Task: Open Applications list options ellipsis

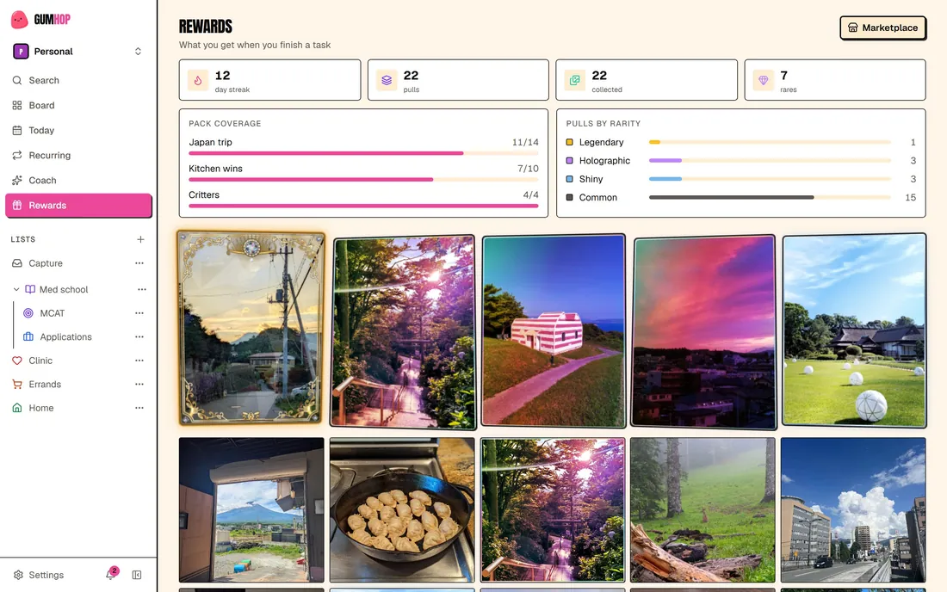Action: [139, 336]
